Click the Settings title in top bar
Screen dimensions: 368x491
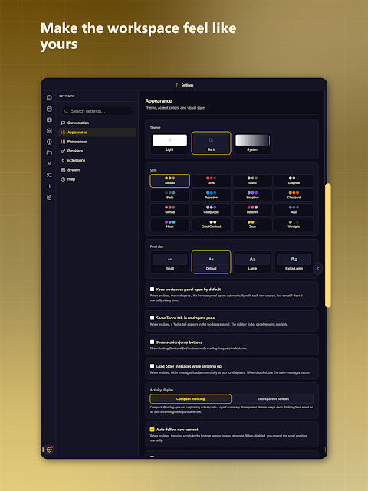(x=187, y=85)
